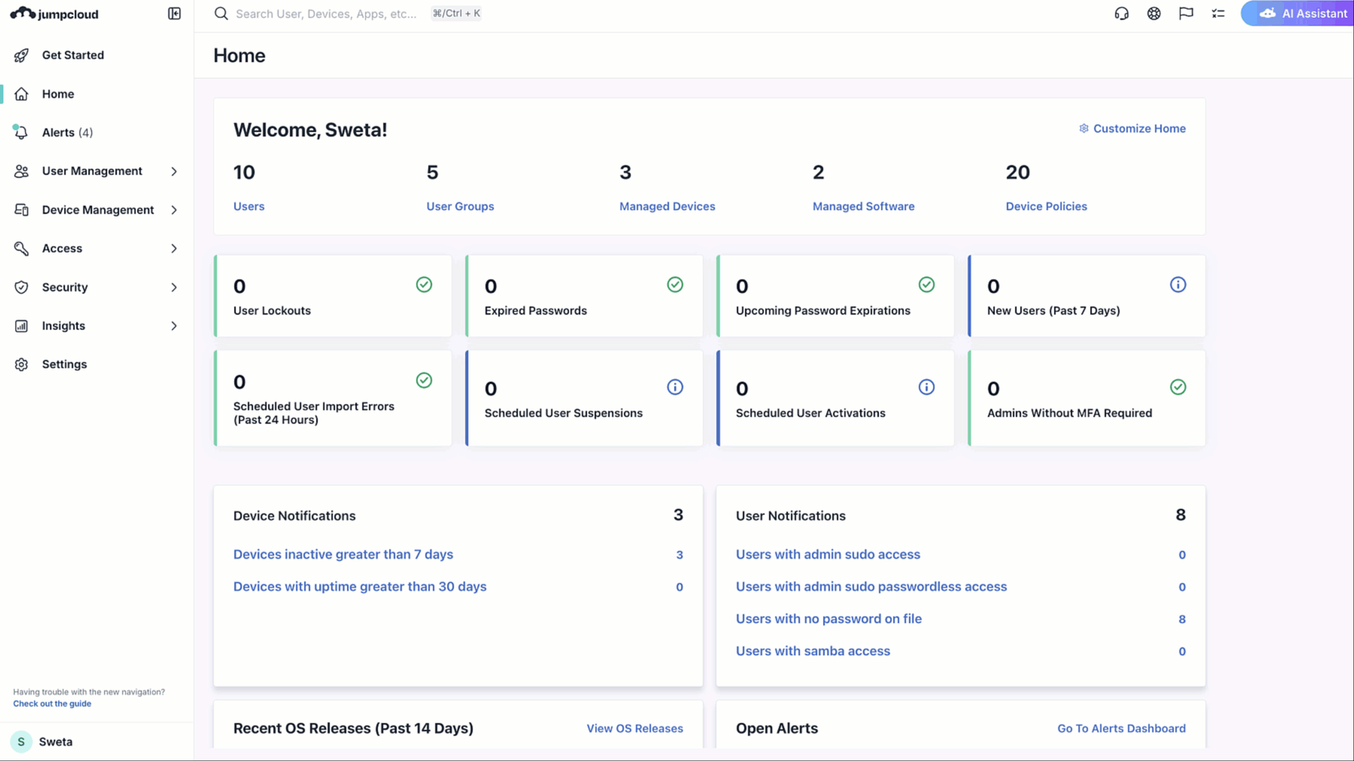The width and height of the screenshot is (1354, 761).
Task: Focus the search users and devices field
Action: click(326, 14)
